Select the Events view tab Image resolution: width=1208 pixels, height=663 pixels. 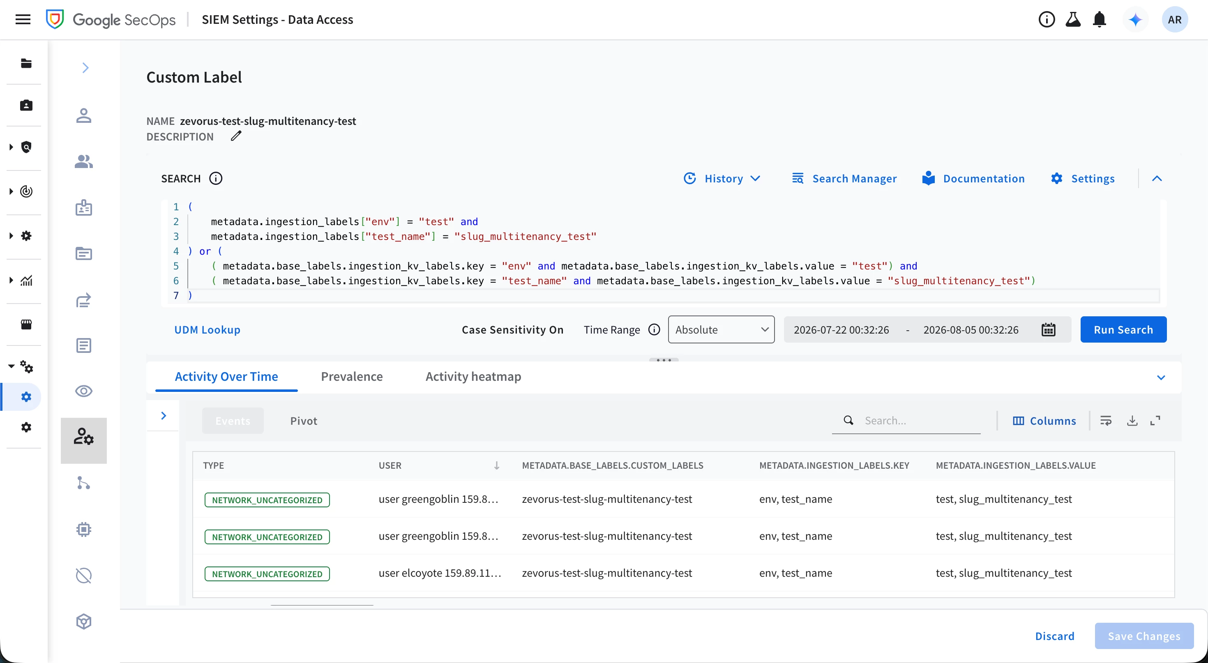[x=233, y=421]
